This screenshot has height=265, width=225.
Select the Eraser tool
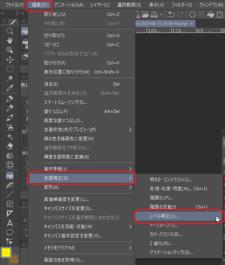tap(9, 146)
